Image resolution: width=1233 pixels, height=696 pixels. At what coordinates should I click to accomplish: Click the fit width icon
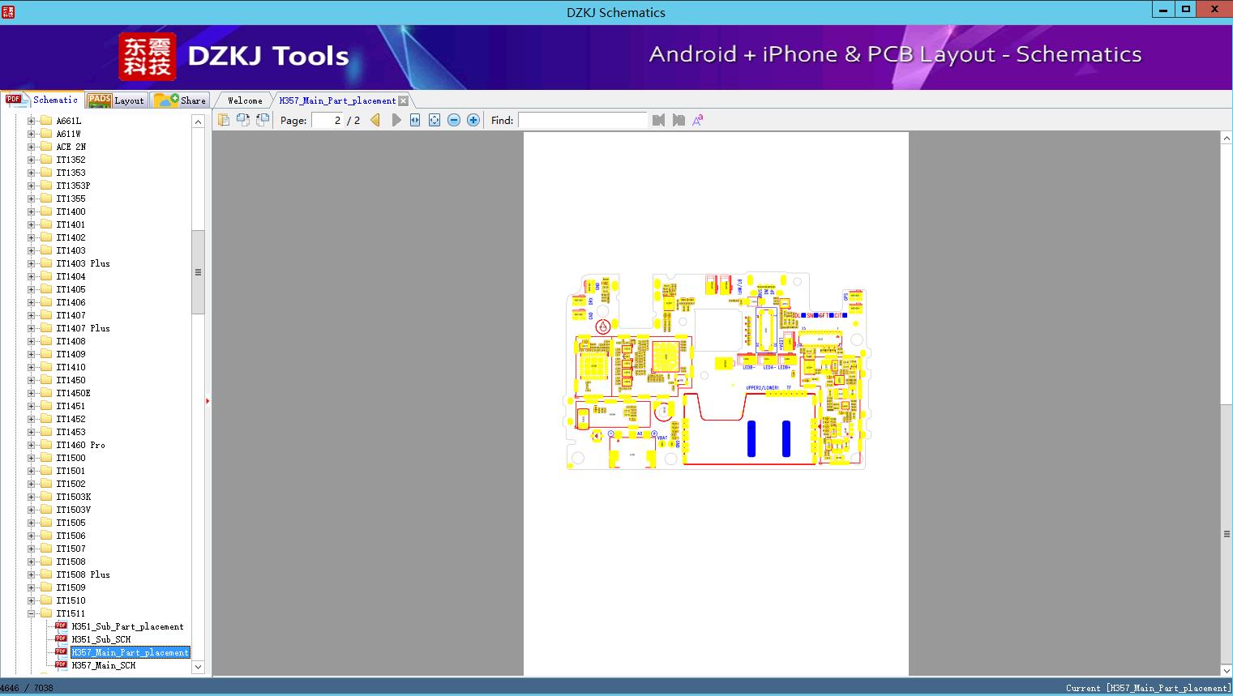(415, 120)
